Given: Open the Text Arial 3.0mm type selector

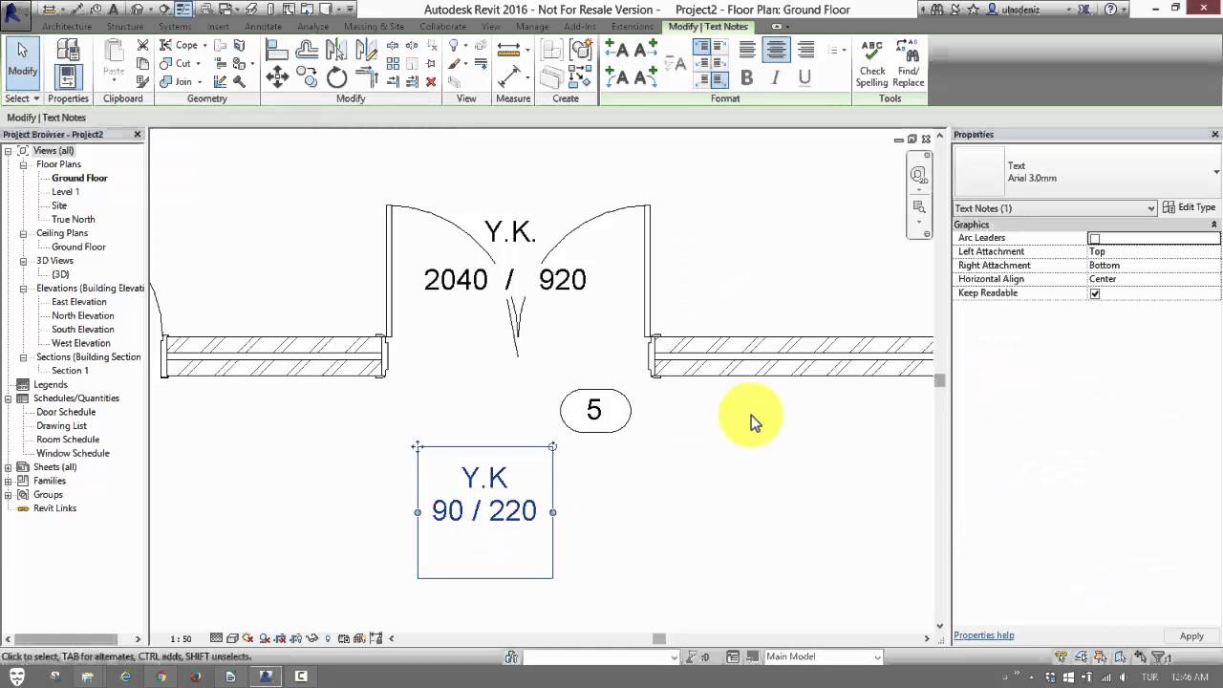Looking at the screenshot, I should click(x=1087, y=172).
